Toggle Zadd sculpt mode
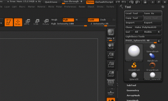 point(93,20)
